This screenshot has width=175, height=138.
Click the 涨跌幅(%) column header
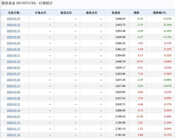point(159,13)
